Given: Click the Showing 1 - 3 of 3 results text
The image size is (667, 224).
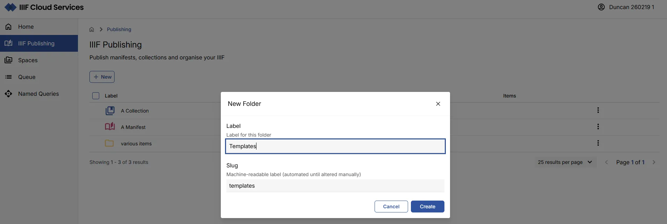Looking at the screenshot, I should click(119, 162).
